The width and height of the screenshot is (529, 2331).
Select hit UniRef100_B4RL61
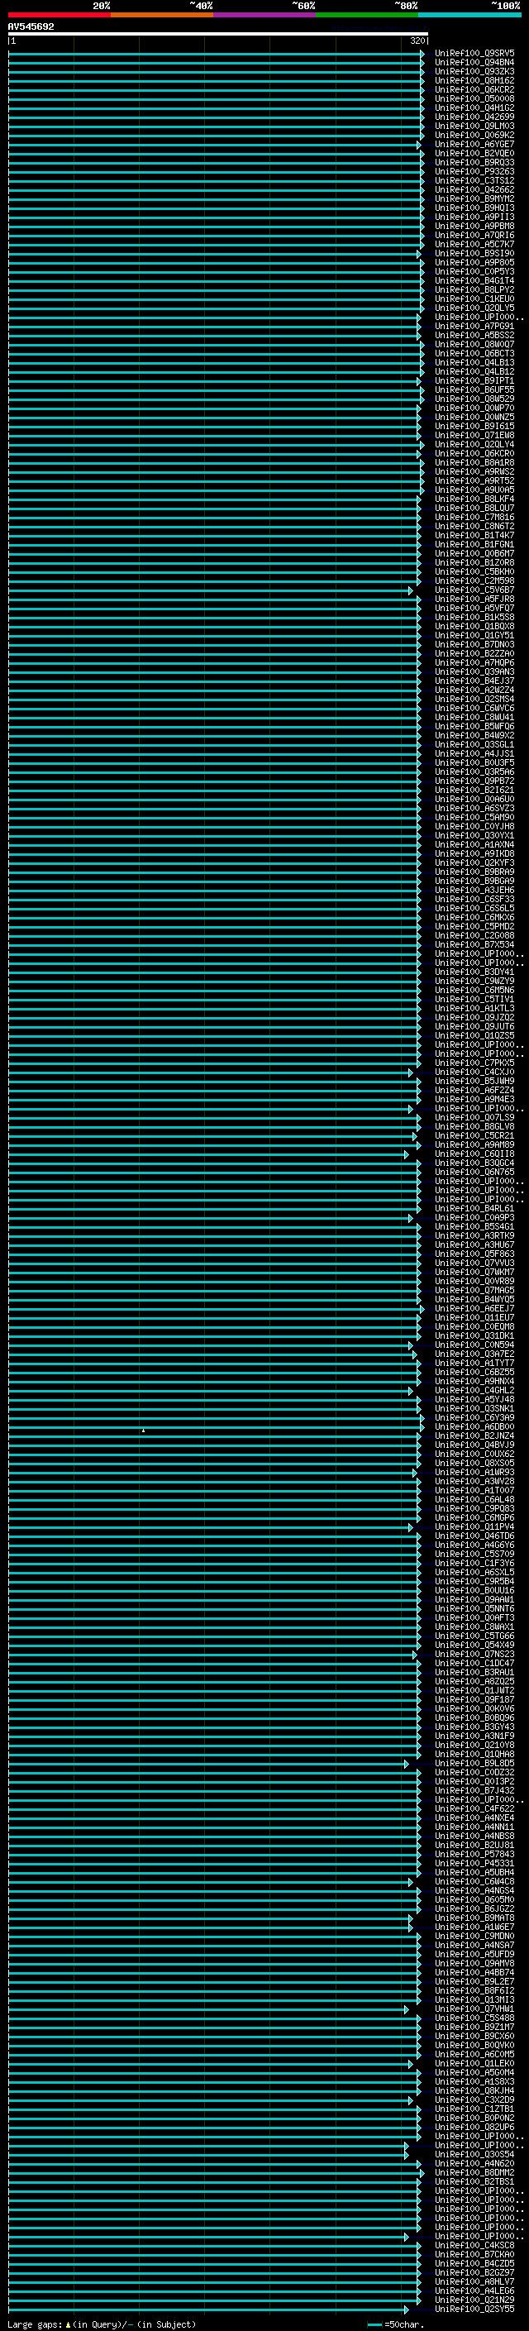tap(474, 1208)
